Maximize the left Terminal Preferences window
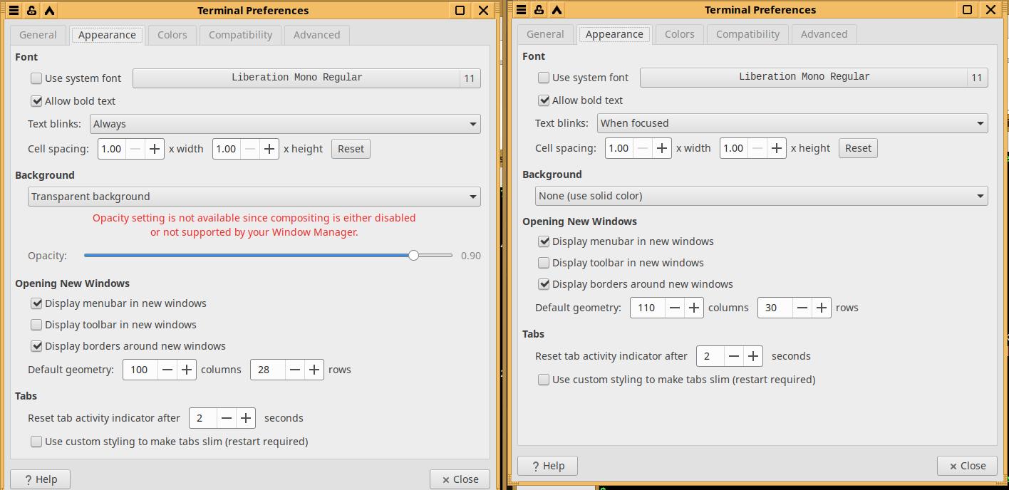The height and width of the screenshot is (490, 1009). coord(460,11)
